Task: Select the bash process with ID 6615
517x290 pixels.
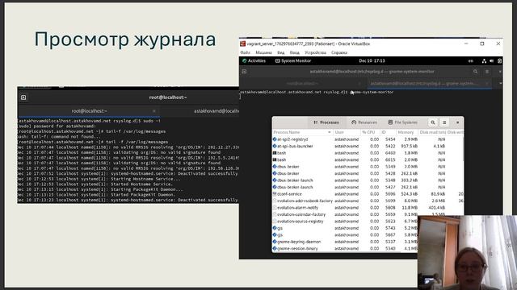Action: point(368,159)
